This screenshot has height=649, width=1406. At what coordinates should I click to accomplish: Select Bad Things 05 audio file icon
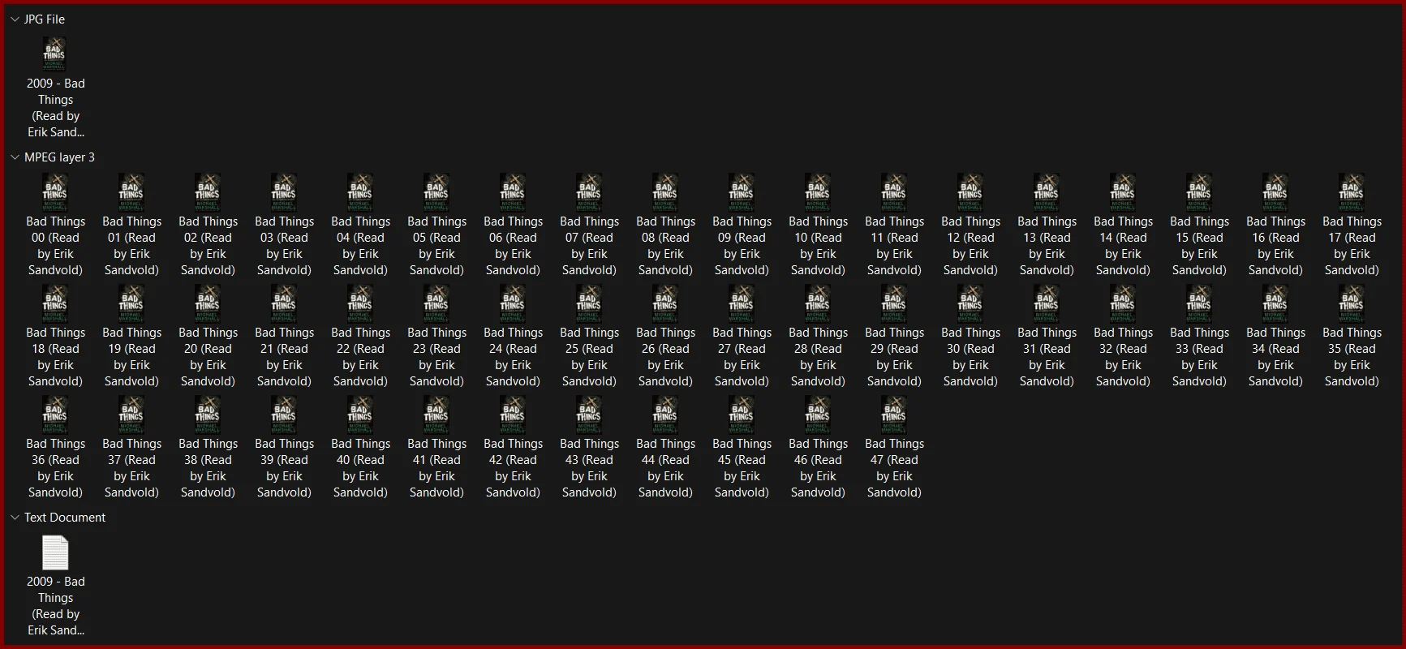(x=436, y=192)
